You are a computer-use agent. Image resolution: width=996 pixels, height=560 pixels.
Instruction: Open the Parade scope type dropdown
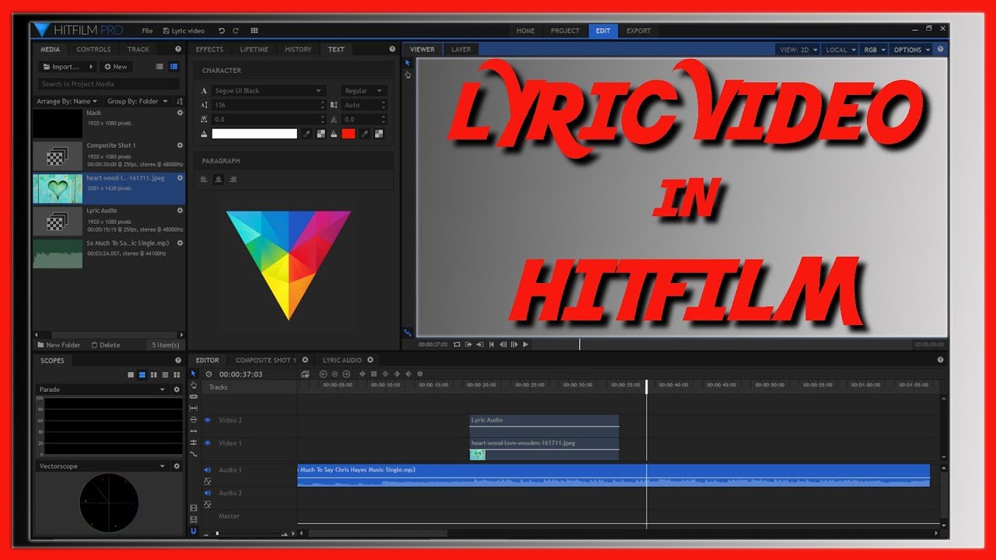[102, 389]
